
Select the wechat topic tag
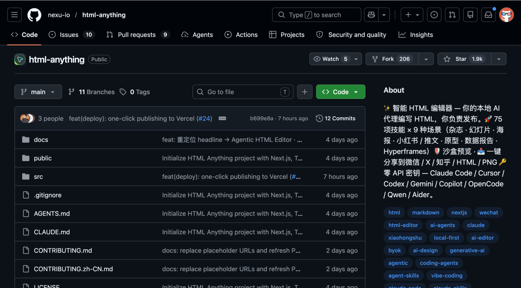click(x=488, y=213)
